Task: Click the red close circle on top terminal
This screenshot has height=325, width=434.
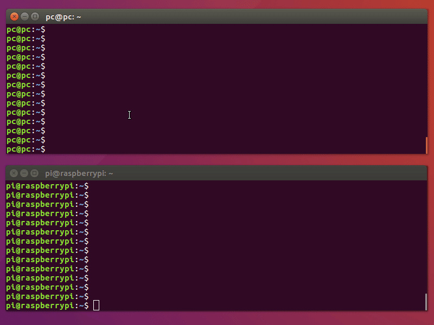Action: coord(14,16)
